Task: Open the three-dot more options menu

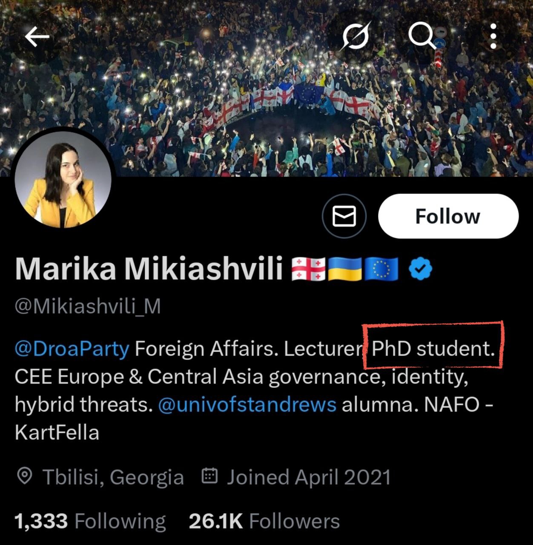Action: (493, 36)
